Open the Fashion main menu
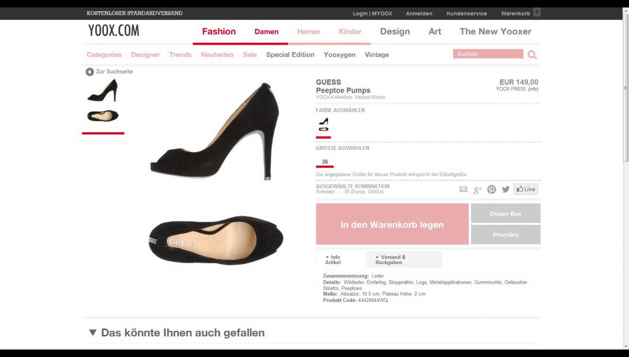Screen dimensions: 629x357 click(219, 31)
